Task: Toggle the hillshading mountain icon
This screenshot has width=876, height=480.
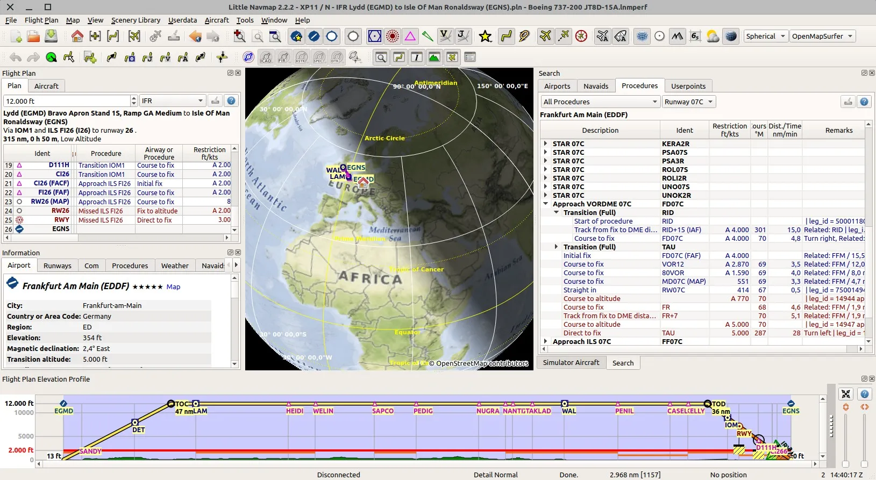Action: click(677, 37)
